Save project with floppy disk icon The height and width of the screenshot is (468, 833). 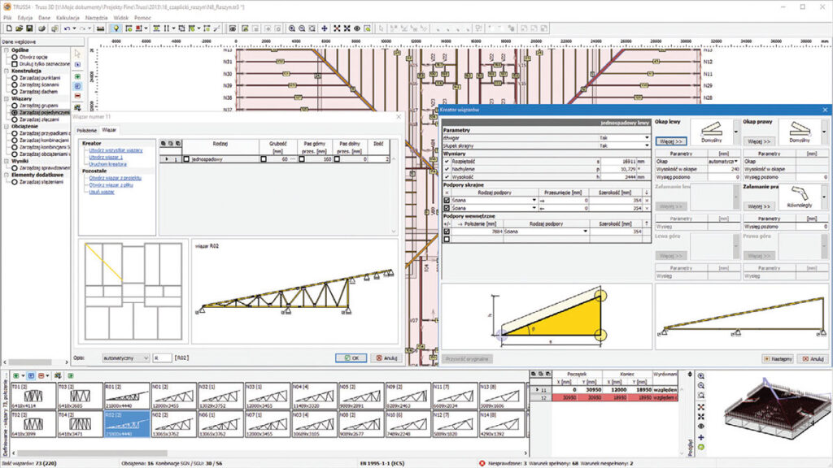click(29, 28)
